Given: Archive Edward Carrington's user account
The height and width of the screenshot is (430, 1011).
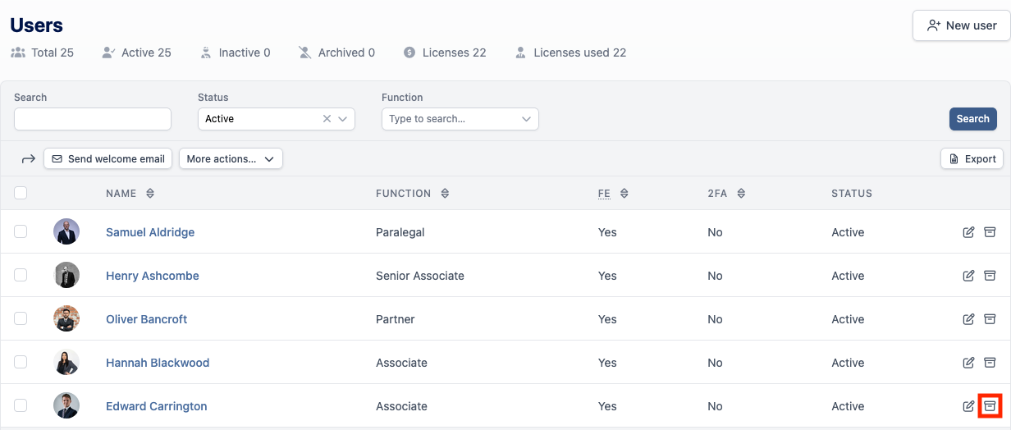Looking at the screenshot, I should tap(990, 406).
